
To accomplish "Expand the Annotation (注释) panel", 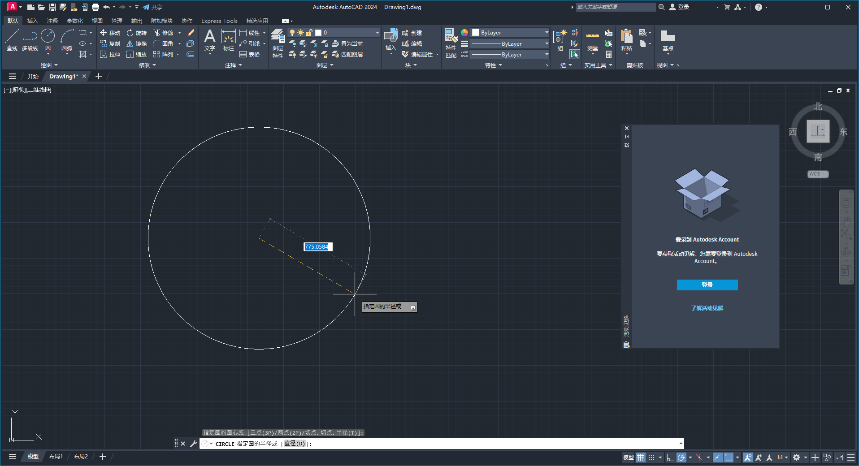I will (233, 65).
